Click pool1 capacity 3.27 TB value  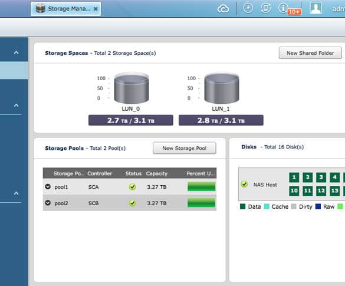click(x=157, y=187)
